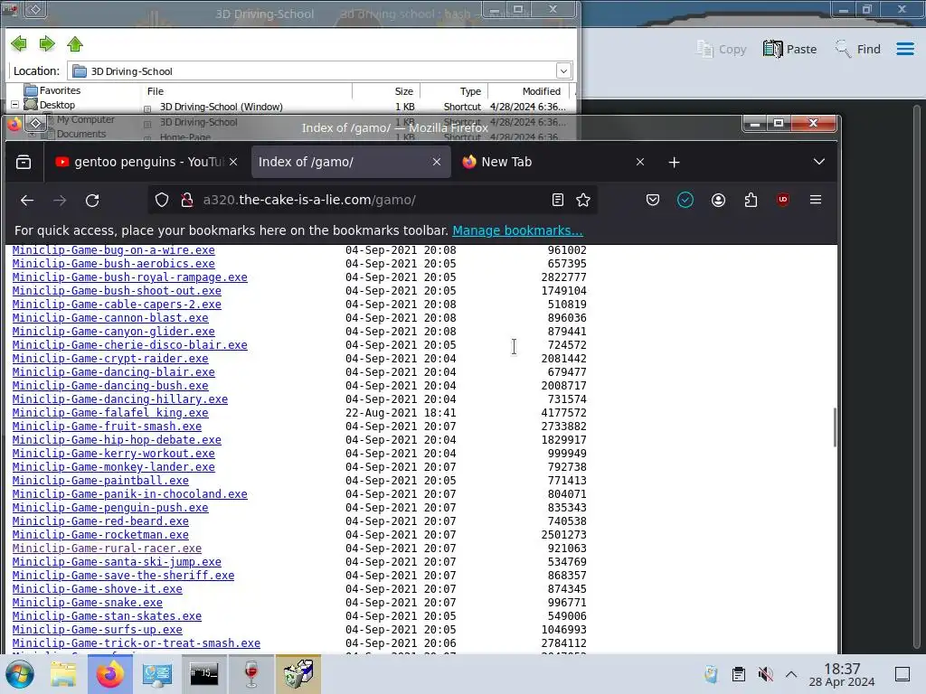Viewport: 926px width, 694px height.
Task: Click the uBlock Origin toolbar icon
Action: coord(783,200)
